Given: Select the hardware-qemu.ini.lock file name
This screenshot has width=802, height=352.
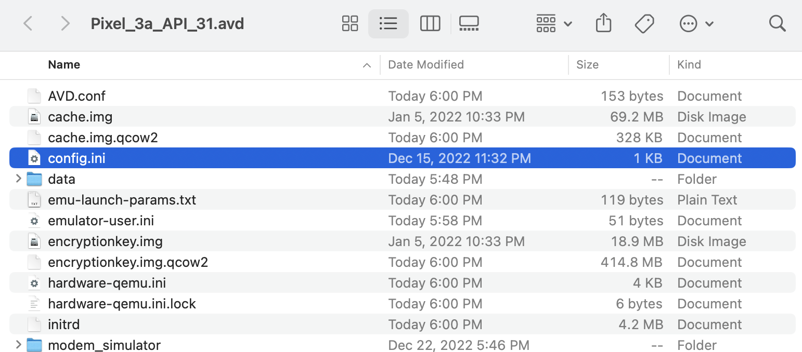Looking at the screenshot, I should pos(122,304).
